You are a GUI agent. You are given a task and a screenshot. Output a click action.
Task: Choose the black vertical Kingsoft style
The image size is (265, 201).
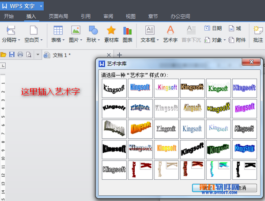(245, 170)
